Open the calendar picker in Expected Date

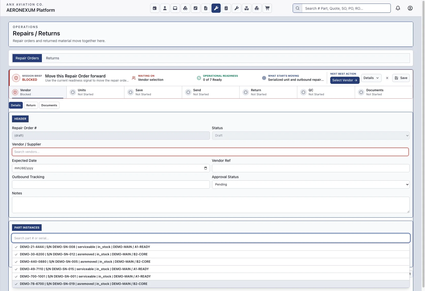[x=206, y=168]
